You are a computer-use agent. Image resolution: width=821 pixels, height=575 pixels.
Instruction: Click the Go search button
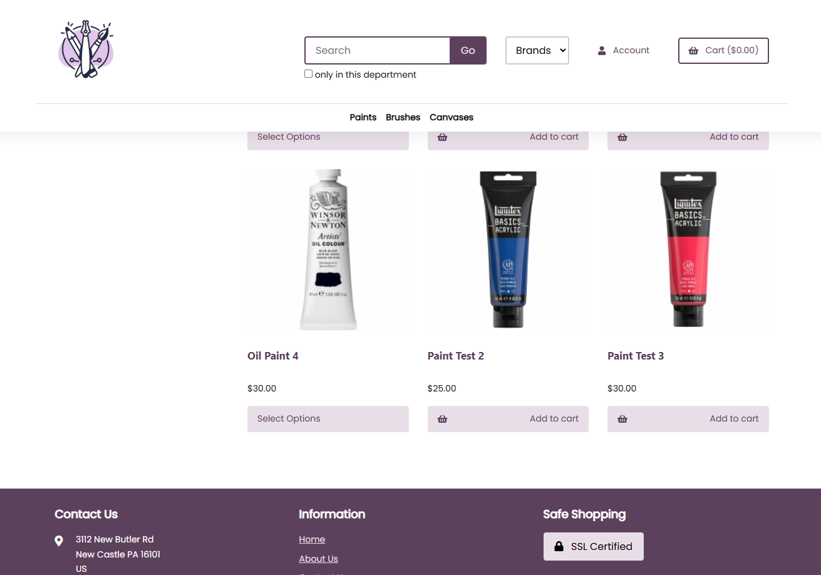point(468,50)
